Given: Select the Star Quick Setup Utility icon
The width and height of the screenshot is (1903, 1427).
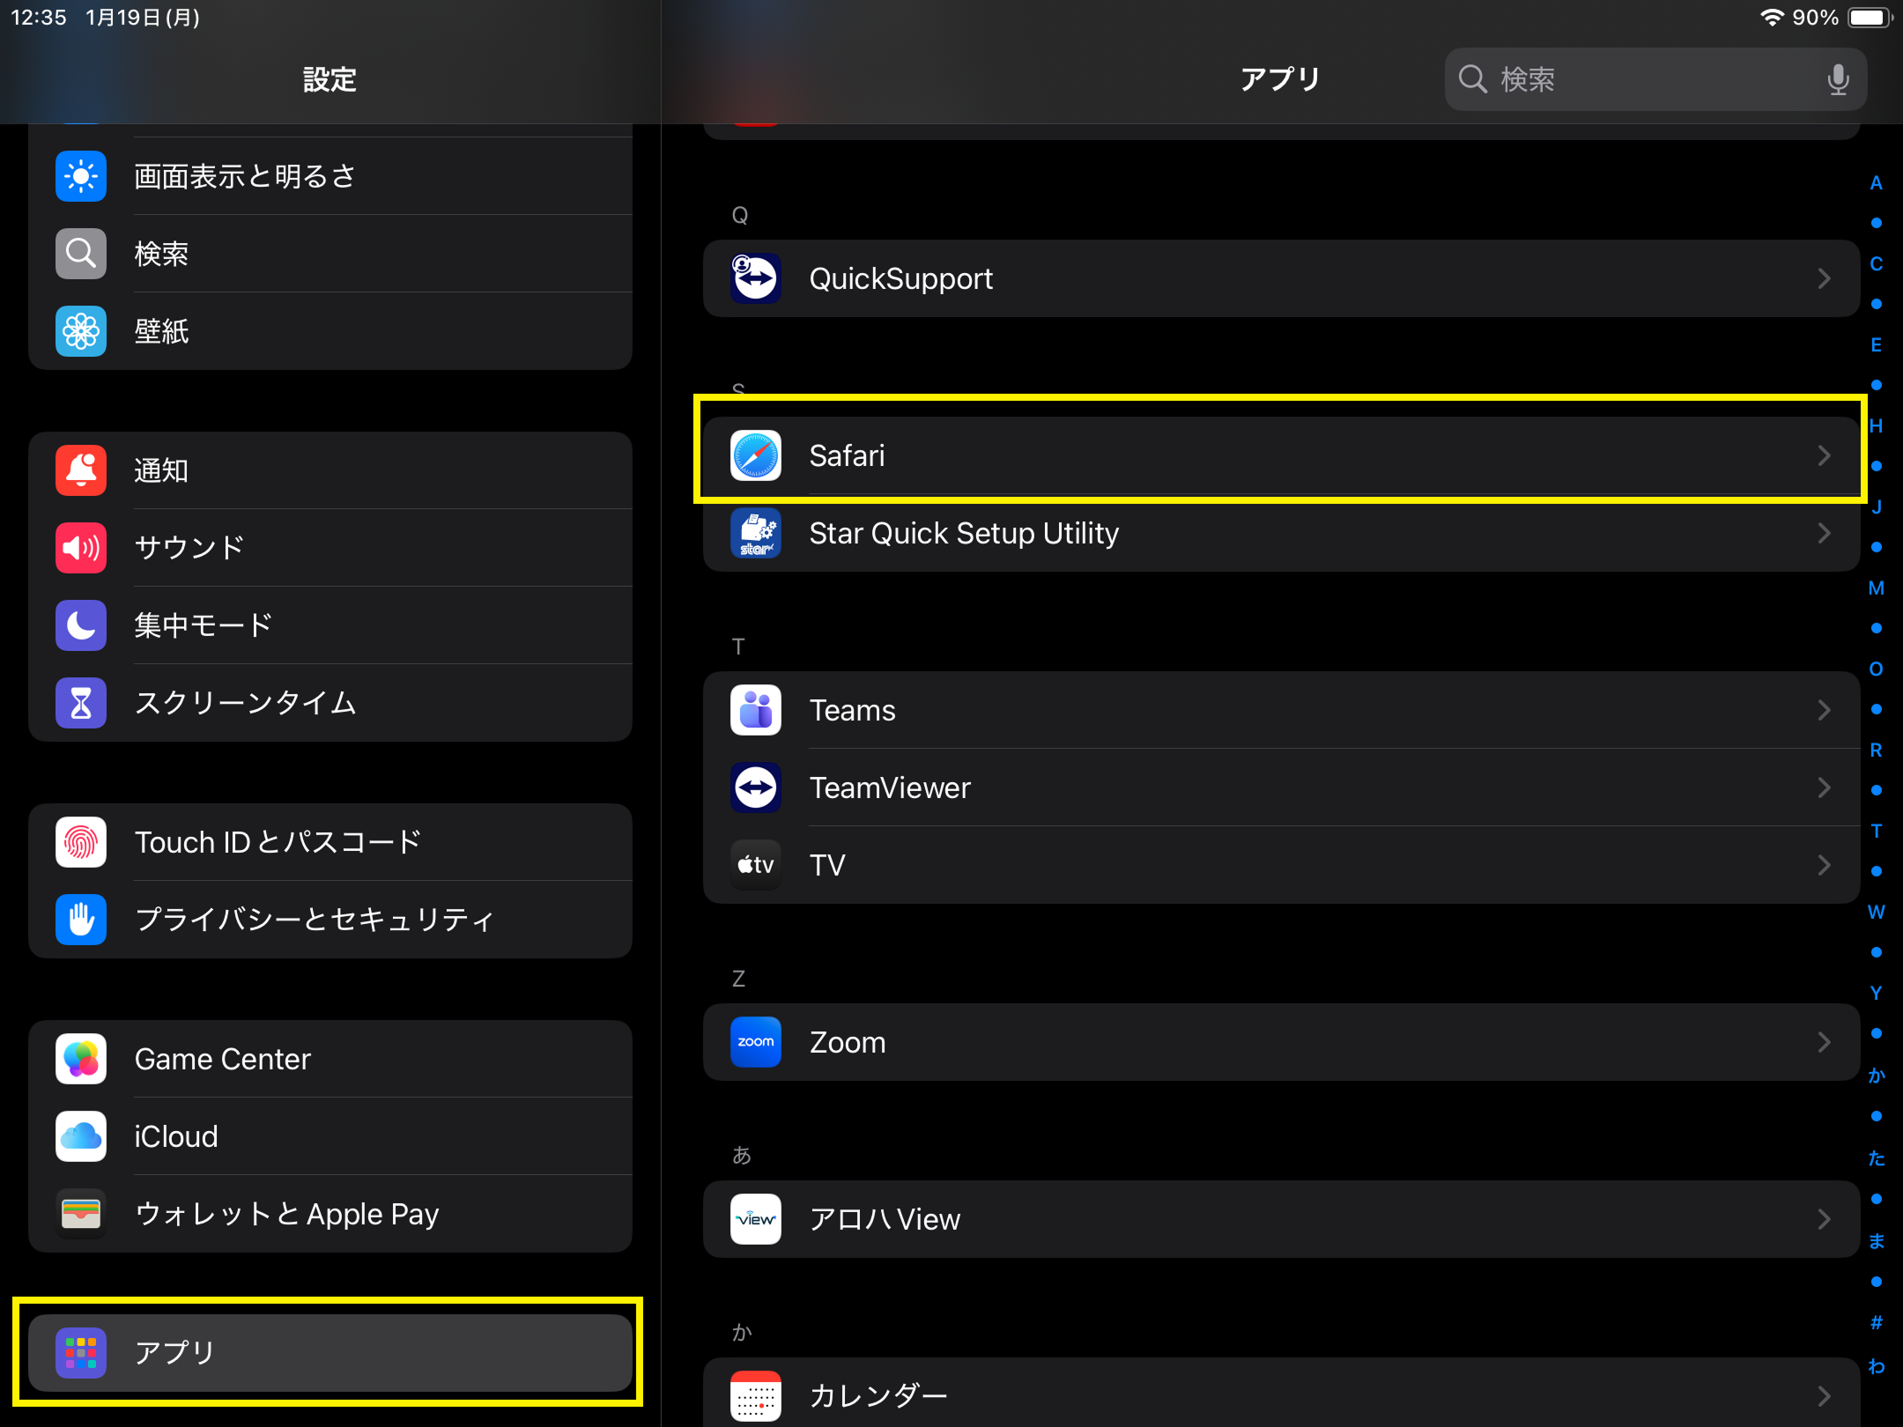Looking at the screenshot, I should pos(755,533).
